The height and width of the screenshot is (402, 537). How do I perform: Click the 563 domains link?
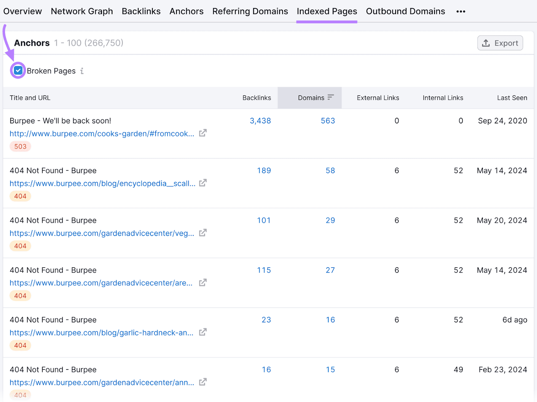point(328,121)
